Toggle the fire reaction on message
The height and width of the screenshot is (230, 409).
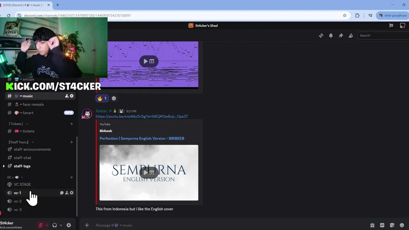[102, 98]
